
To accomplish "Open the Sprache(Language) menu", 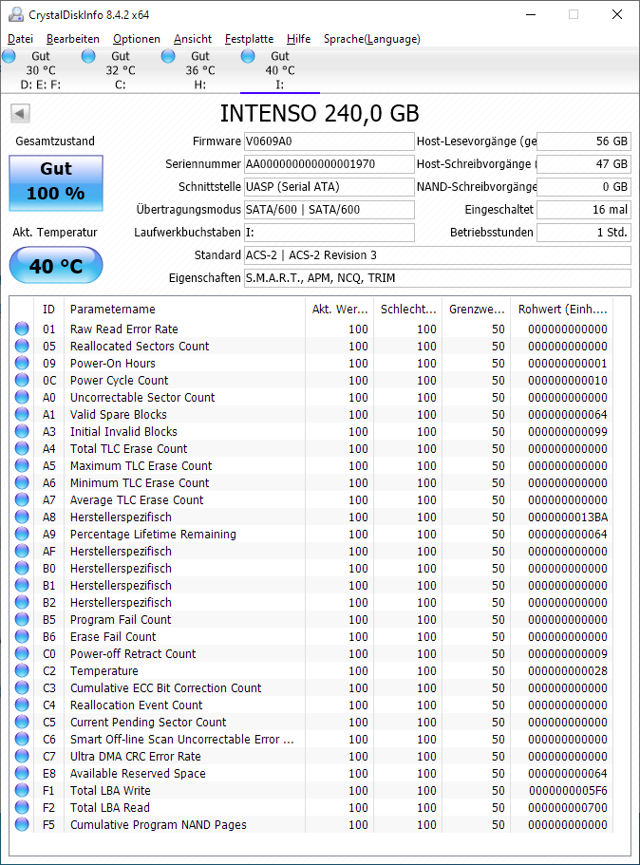I will pyautogui.click(x=372, y=39).
